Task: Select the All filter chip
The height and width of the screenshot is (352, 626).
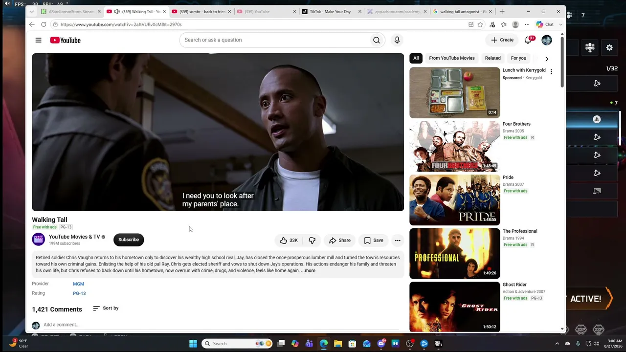Action: point(416,58)
